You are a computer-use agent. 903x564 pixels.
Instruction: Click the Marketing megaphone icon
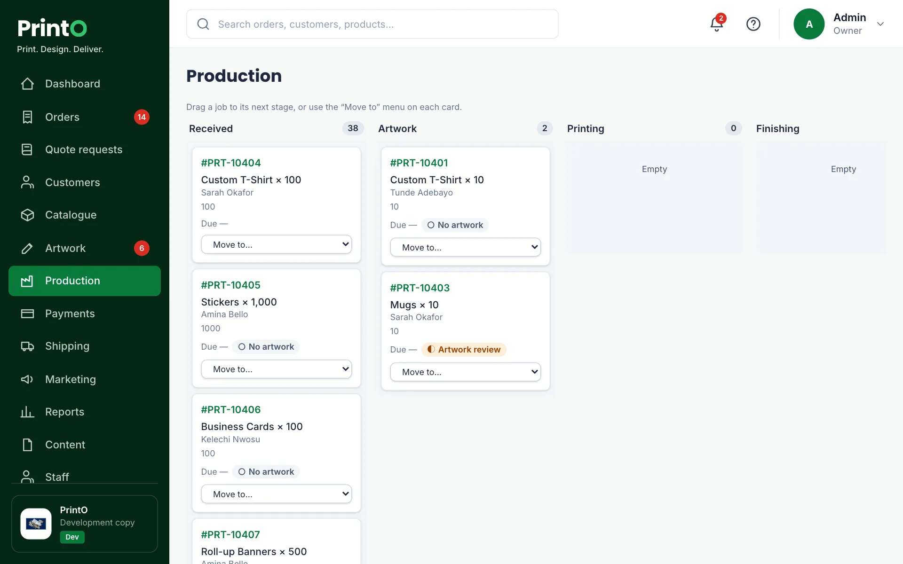[27, 379]
